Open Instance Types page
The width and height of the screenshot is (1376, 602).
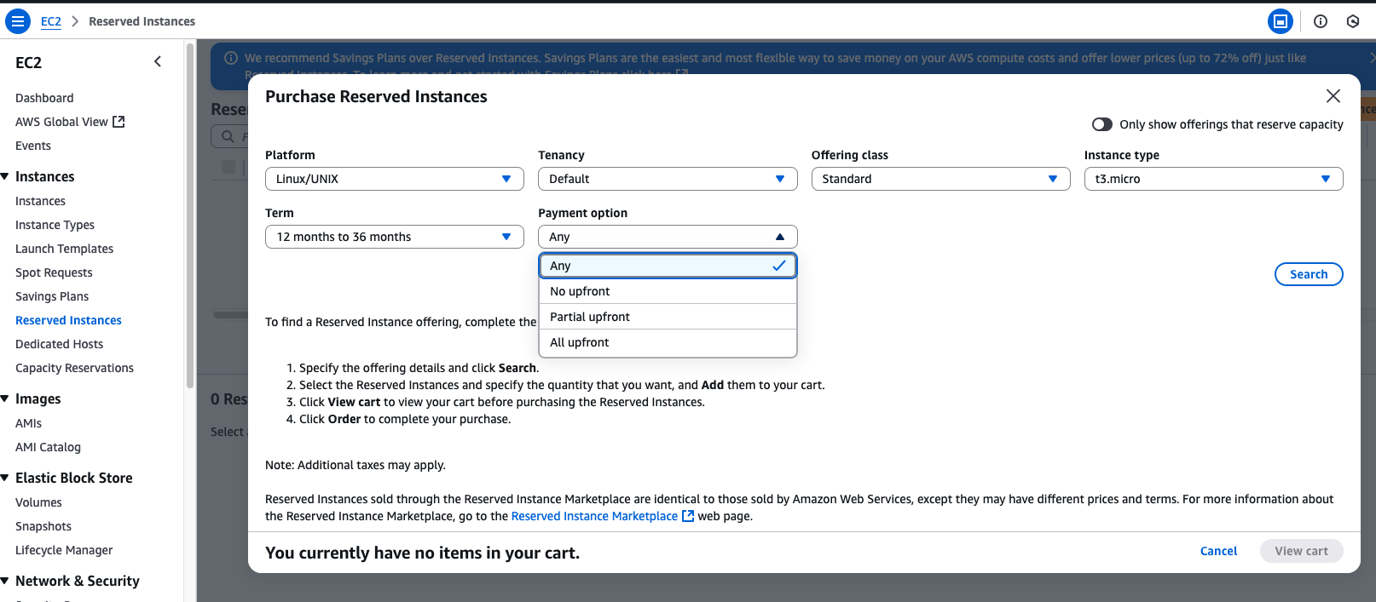pyautogui.click(x=55, y=225)
